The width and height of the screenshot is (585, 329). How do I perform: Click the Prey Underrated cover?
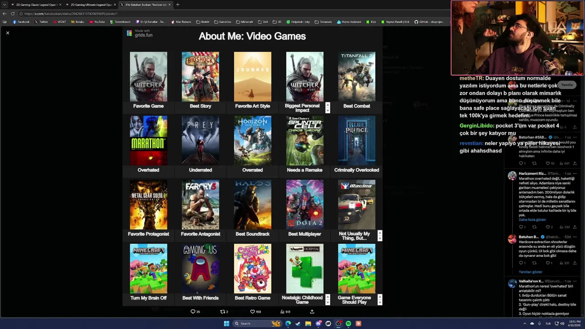coord(201,141)
